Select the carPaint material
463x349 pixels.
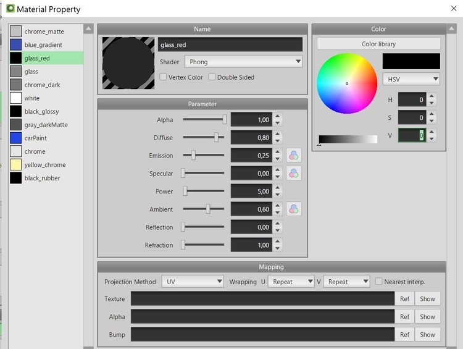46,138
